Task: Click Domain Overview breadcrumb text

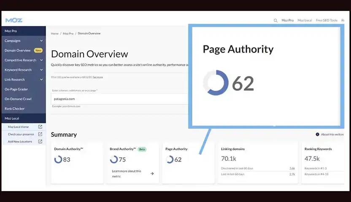Action: (89, 34)
